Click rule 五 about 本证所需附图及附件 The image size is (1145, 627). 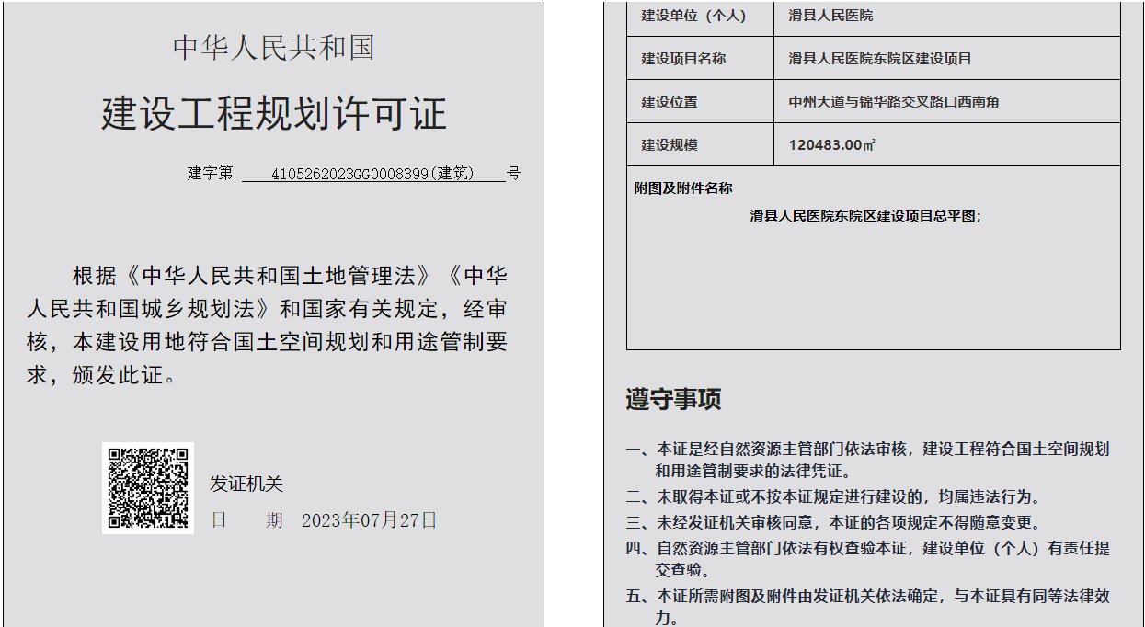click(x=868, y=607)
